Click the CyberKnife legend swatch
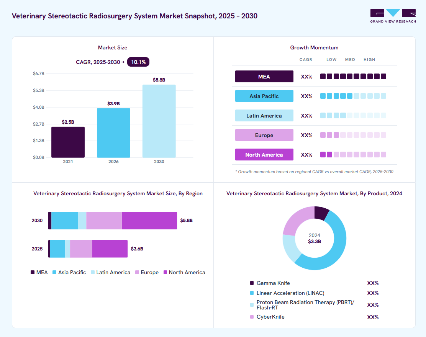The height and width of the screenshot is (337, 426). click(x=252, y=317)
